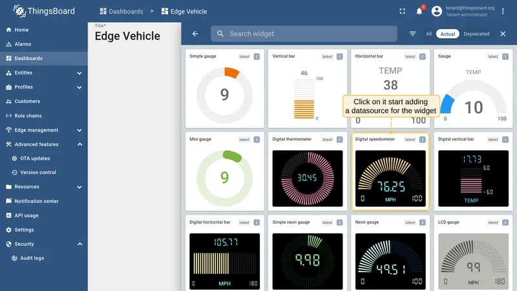Show info for Simple neon gauge widget
Image resolution: width=517 pixels, height=291 pixels.
(340, 222)
